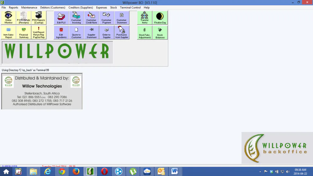This screenshot has width=313, height=176.
Task: Open Customer Invoicing
Action: 76,18
